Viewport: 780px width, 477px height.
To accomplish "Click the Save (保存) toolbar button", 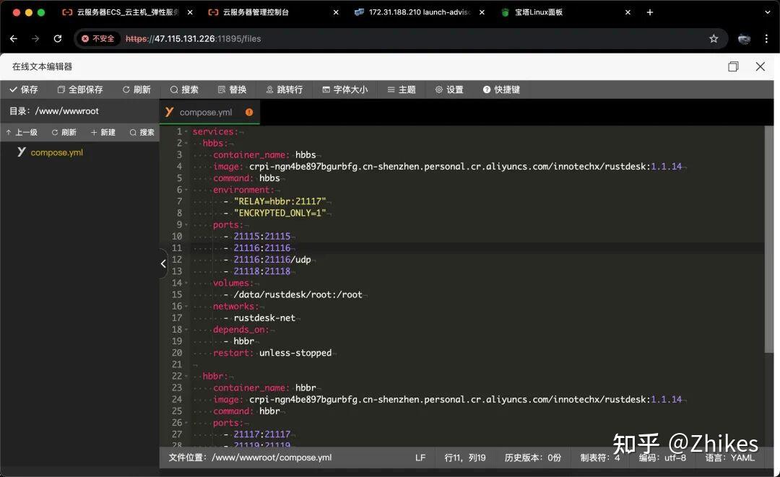I will pos(23,89).
